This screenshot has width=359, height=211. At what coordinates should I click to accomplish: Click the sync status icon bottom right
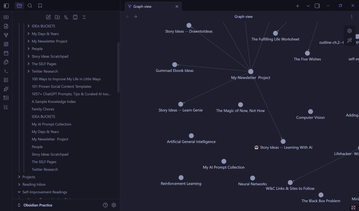pos(353,207)
